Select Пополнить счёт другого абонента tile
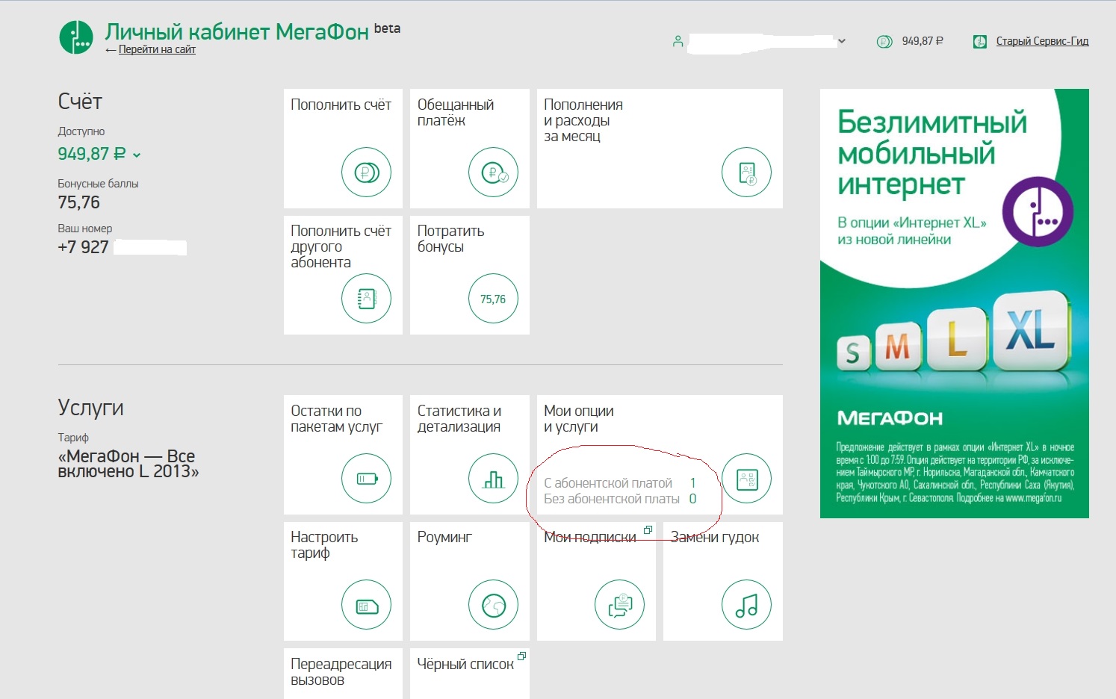 [x=343, y=275]
